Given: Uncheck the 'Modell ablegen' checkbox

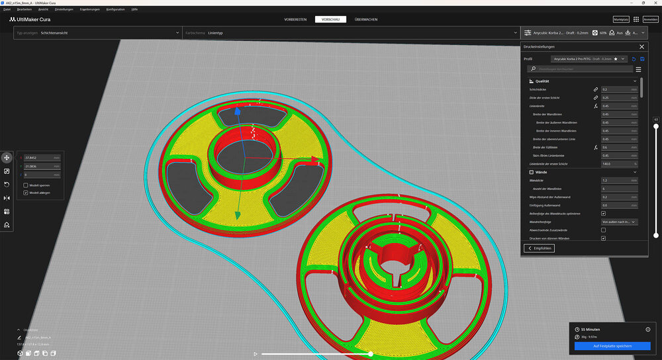Looking at the screenshot, I should tap(26, 193).
